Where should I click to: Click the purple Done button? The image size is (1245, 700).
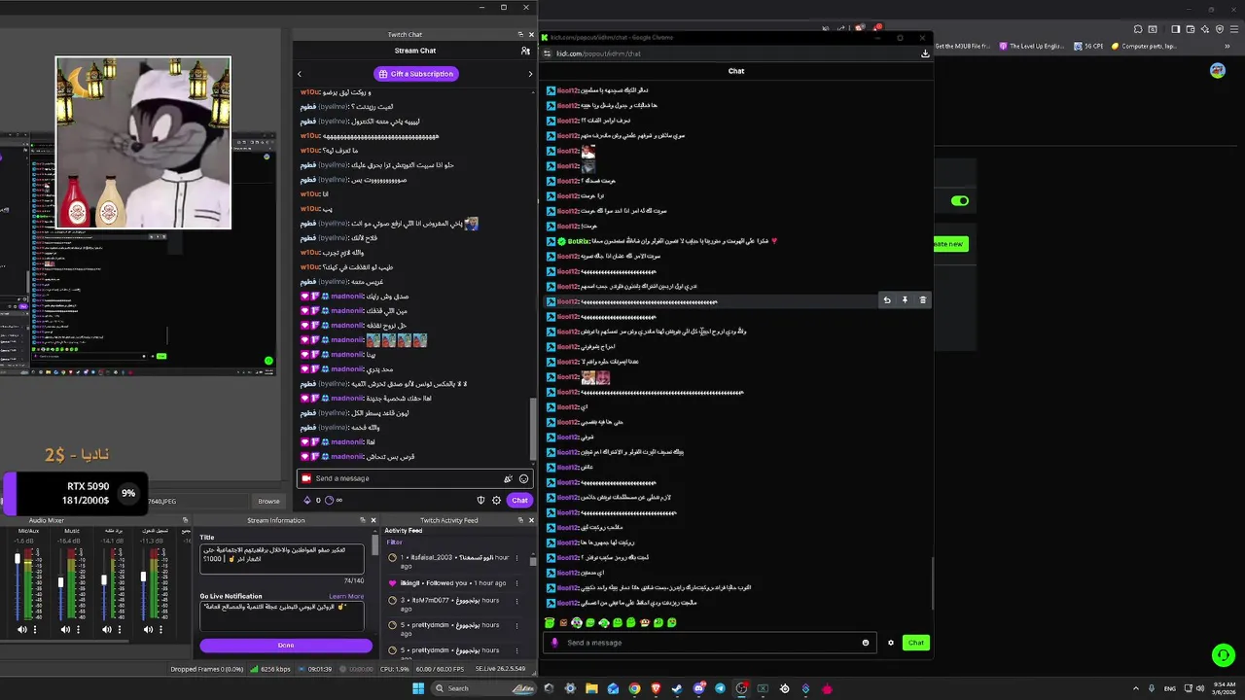pos(286,646)
